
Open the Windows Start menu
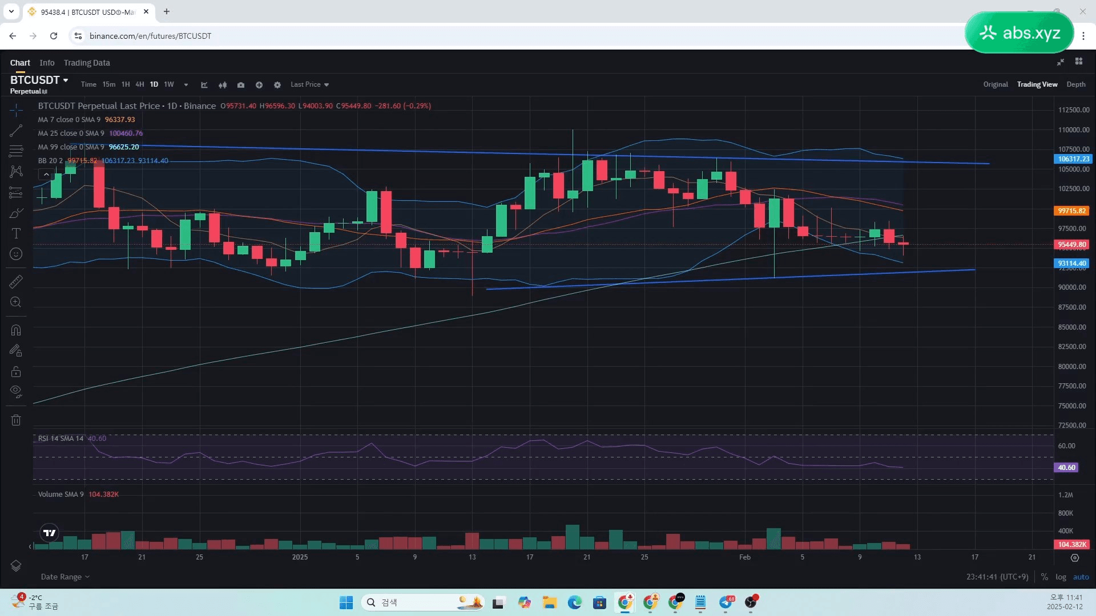(x=346, y=602)
